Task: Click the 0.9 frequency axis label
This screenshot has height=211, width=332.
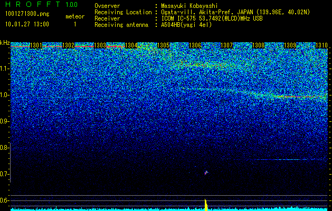Action: 4,121
